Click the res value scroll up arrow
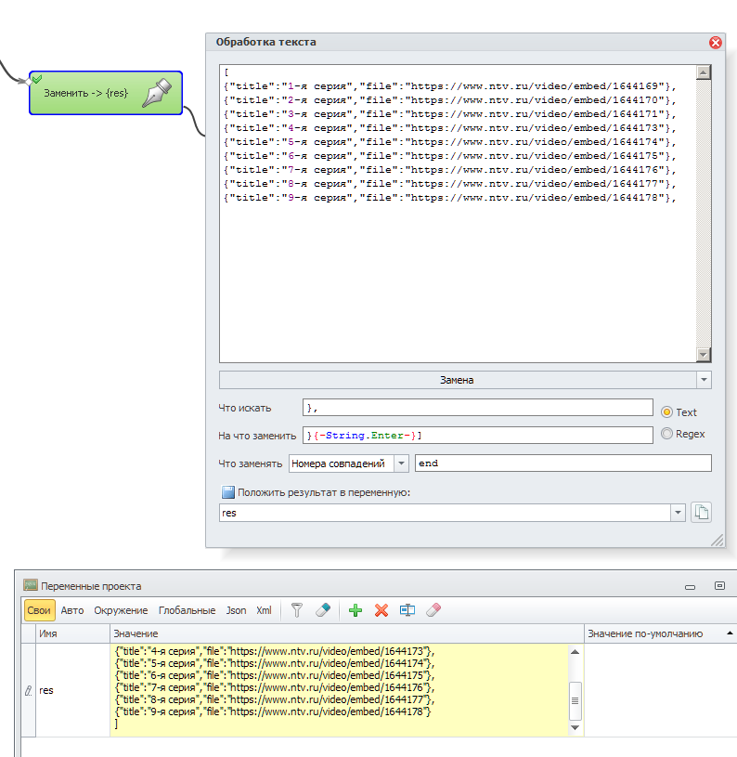737x757 pixels. pos(575,652)
